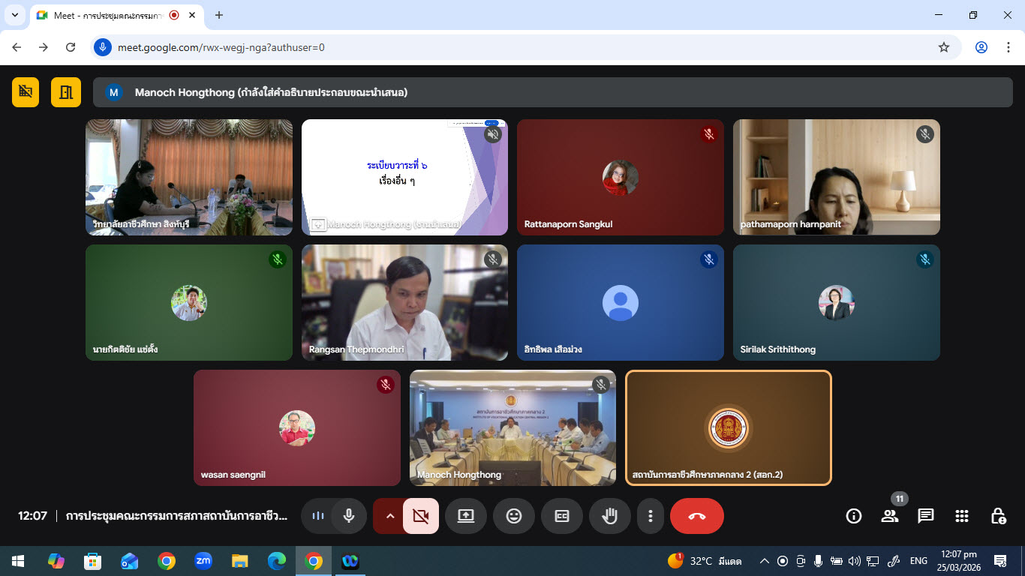1025x576 pixels.
Task: Open the Chrome tab search dropdown
Action: coord(14,15)
